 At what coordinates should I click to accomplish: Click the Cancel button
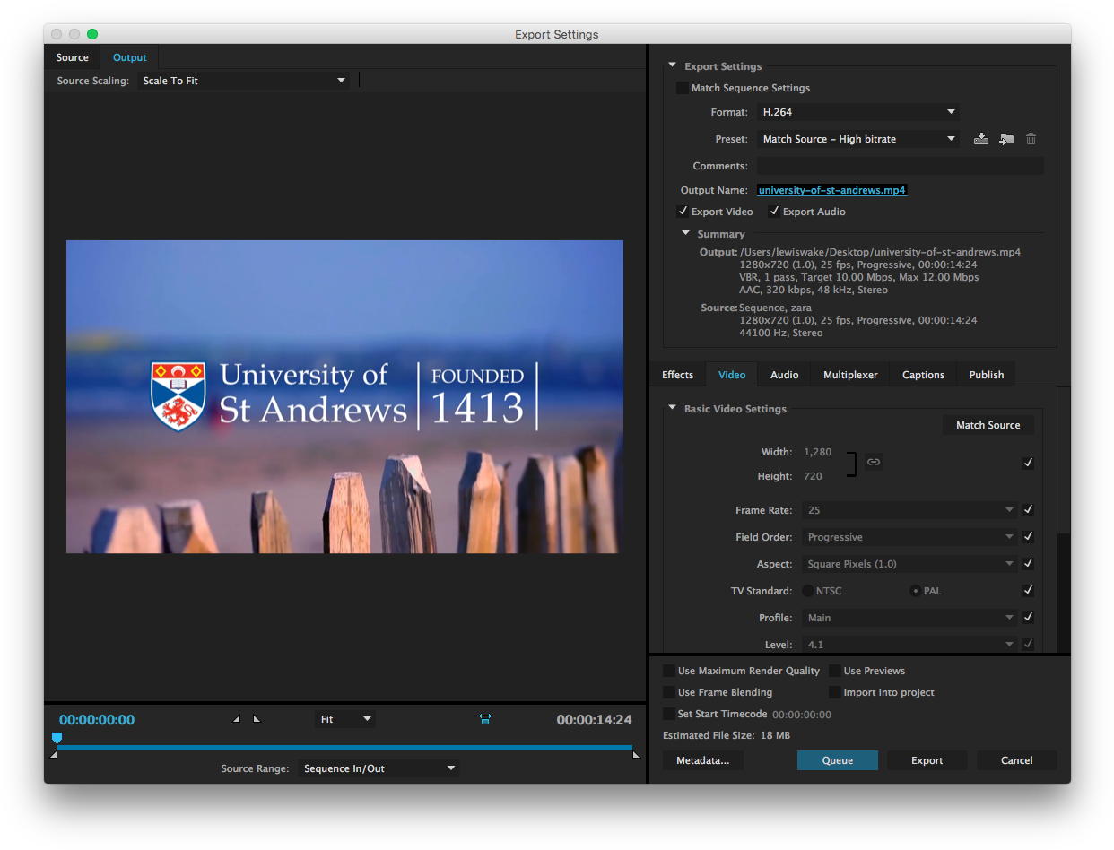[1017, 760]
